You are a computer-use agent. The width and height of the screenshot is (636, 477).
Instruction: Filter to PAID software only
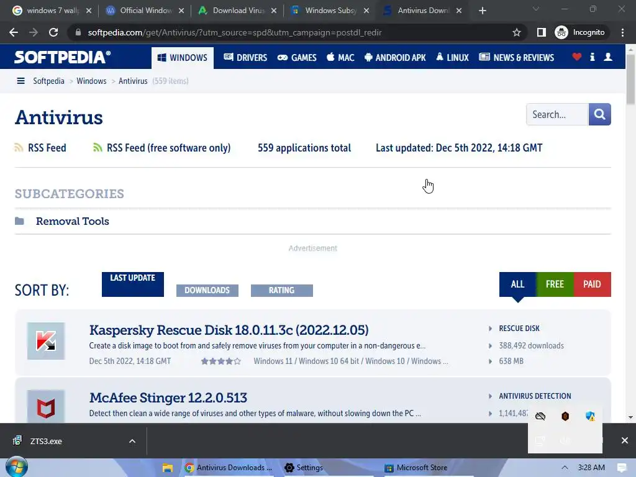pos(592,284)
